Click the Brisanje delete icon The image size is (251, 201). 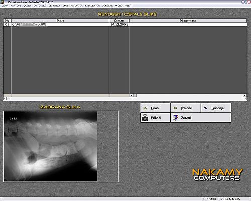205,108
